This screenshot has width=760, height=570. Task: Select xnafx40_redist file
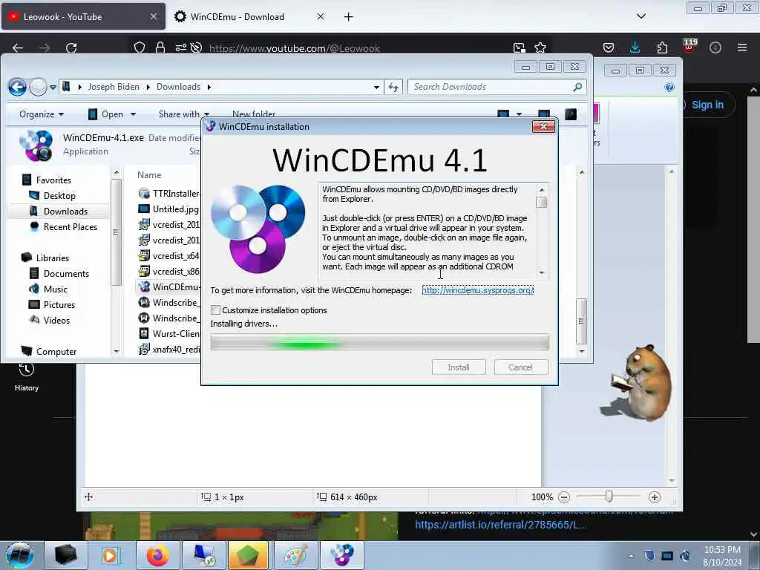click(169, 349)
